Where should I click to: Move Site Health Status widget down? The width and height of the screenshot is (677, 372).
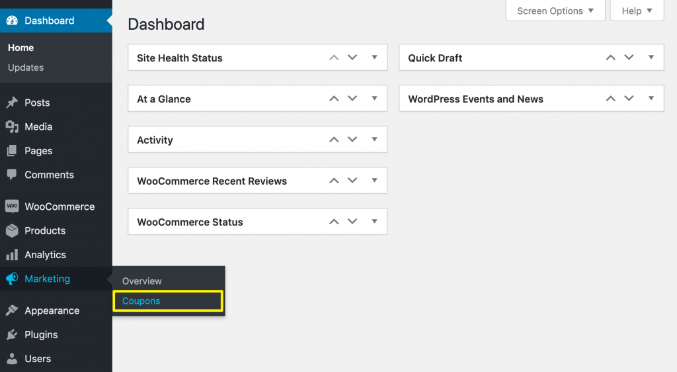click(352, 58)
